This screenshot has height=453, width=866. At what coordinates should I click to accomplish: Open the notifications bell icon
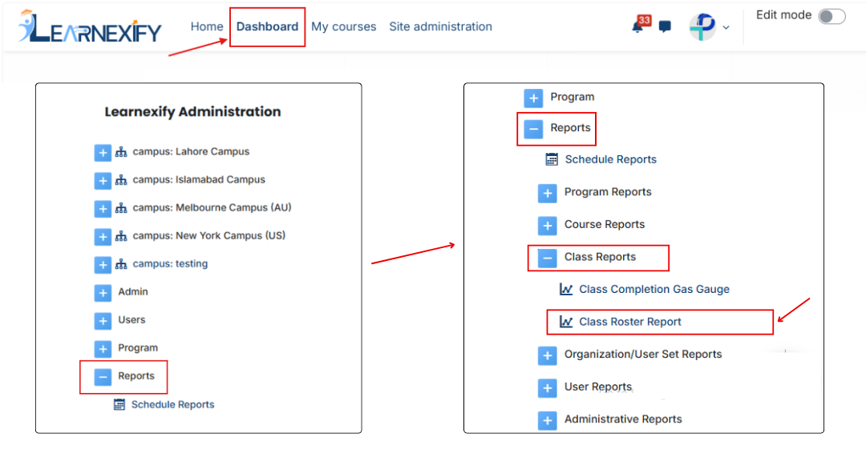(637, 28)
